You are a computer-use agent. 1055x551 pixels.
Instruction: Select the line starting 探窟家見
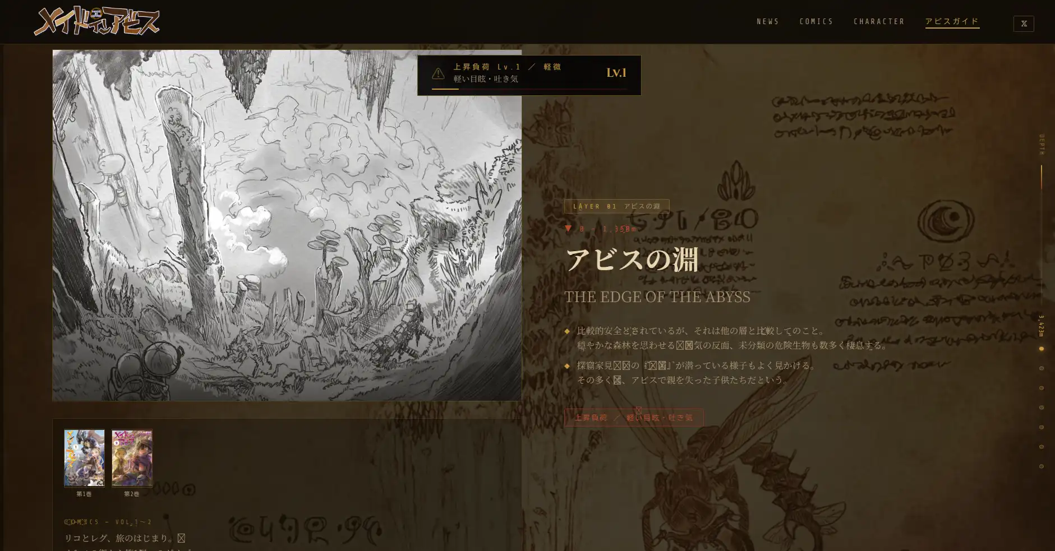tap(697, 365)
